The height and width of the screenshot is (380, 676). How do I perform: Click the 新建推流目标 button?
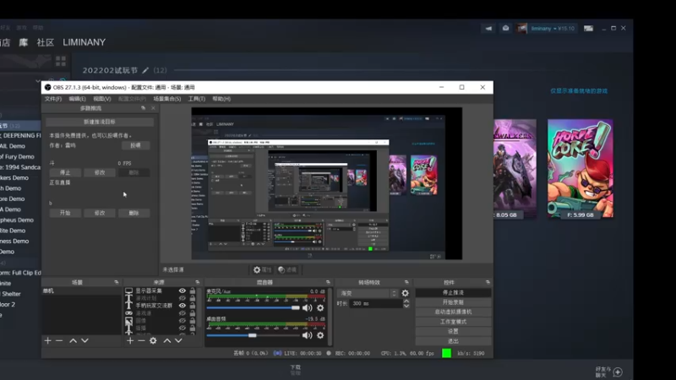pyautogui.click(x=100, y=122)
